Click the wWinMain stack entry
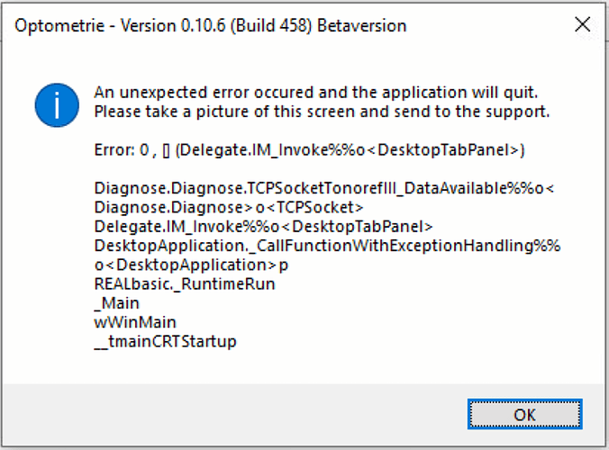609x450 pixels. (x=135, y=322)
